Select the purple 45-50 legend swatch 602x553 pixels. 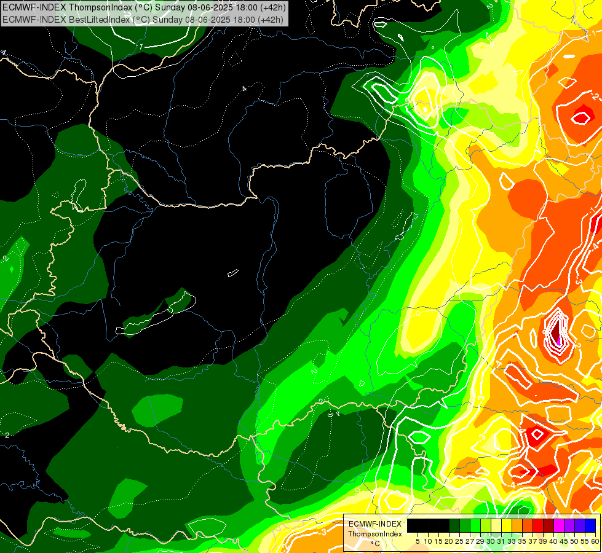point(569,525)
